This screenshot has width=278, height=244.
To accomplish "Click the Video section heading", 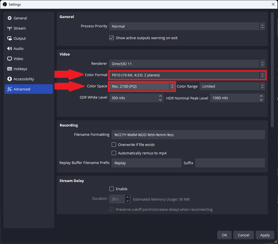I will (64, 54).
